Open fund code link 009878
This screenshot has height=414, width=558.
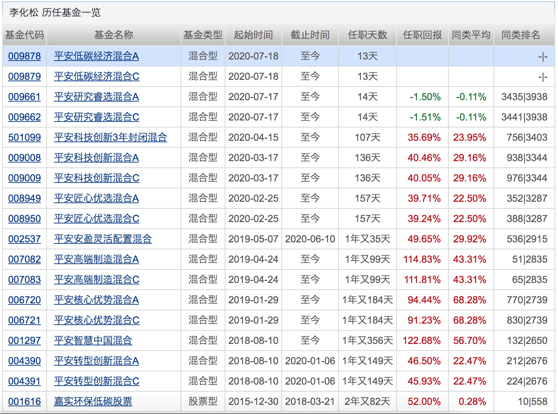25,56
